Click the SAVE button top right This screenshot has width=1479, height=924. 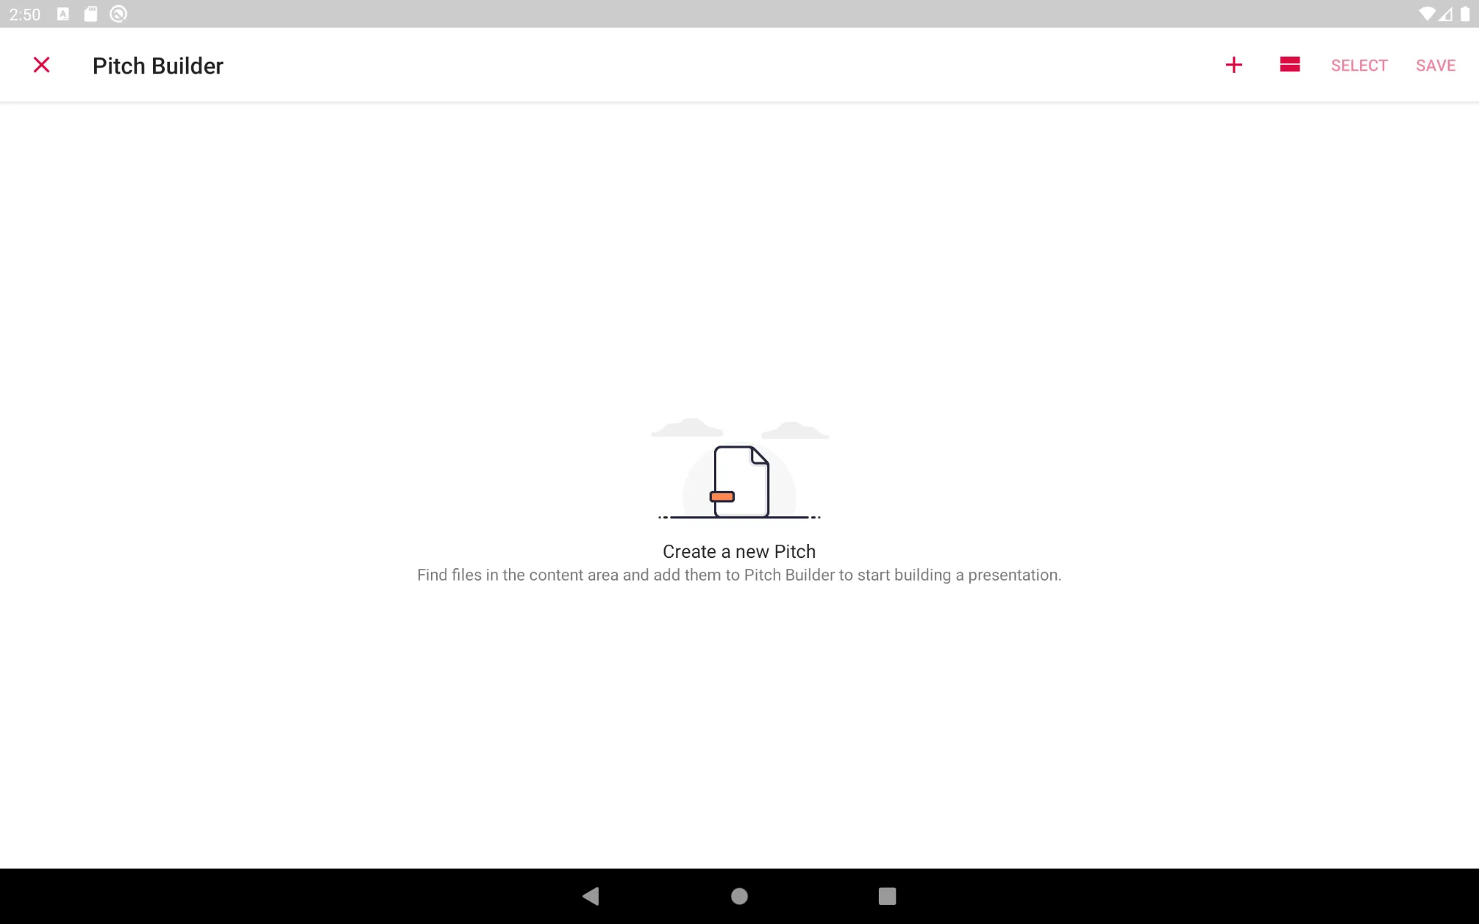tap(1436, 65)
